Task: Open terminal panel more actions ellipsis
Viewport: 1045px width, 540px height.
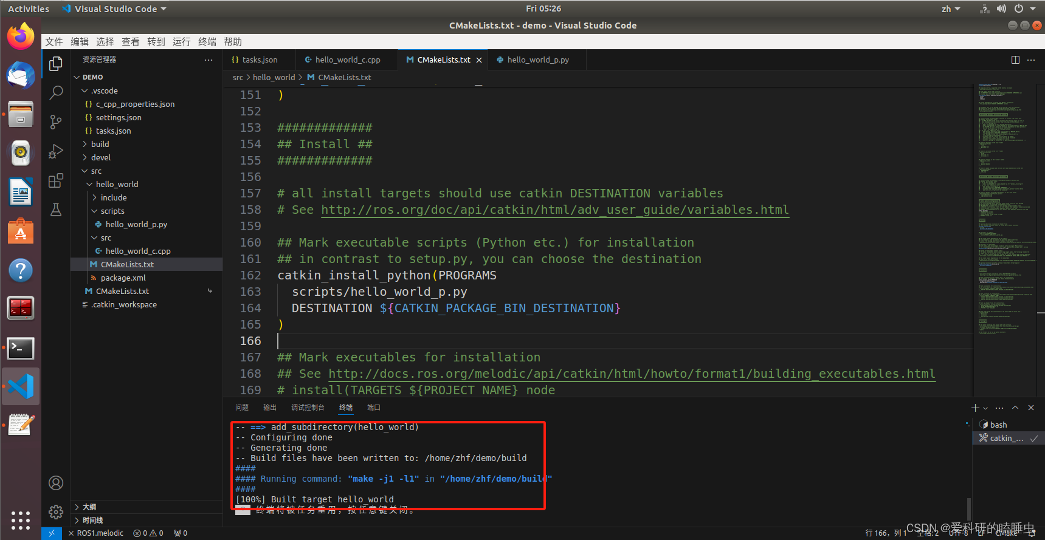Action: click(999, 408)
